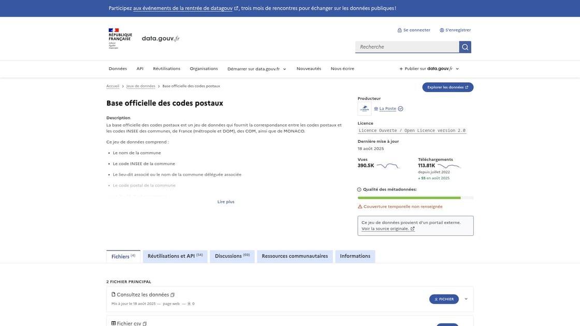Screen dimensions: 580x326
Task: Click the '113.81K' downloads value
Action: point(427,166)
